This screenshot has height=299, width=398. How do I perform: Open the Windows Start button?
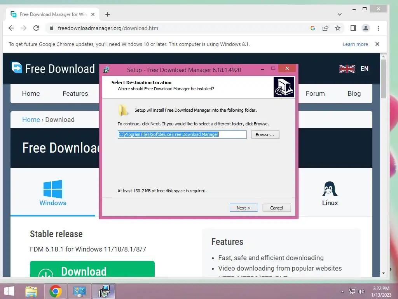(x=9, y=291)
